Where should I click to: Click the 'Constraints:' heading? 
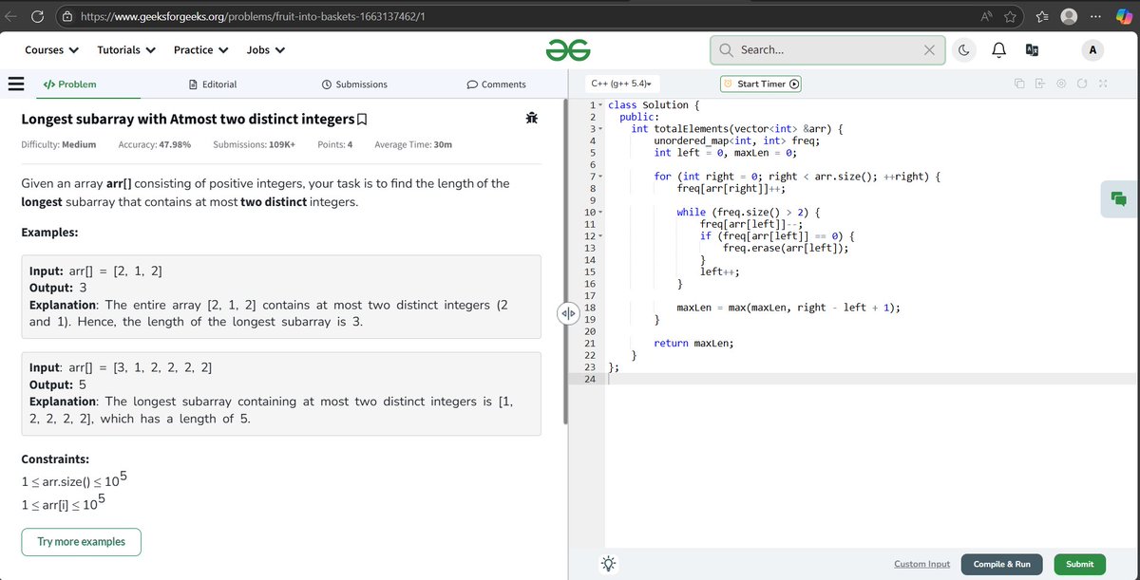[57, 459]
